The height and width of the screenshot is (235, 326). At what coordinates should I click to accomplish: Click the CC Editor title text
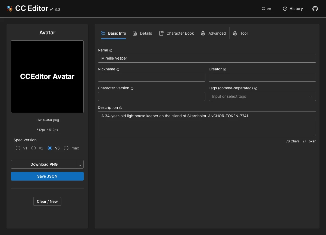(x=32, y=8)
